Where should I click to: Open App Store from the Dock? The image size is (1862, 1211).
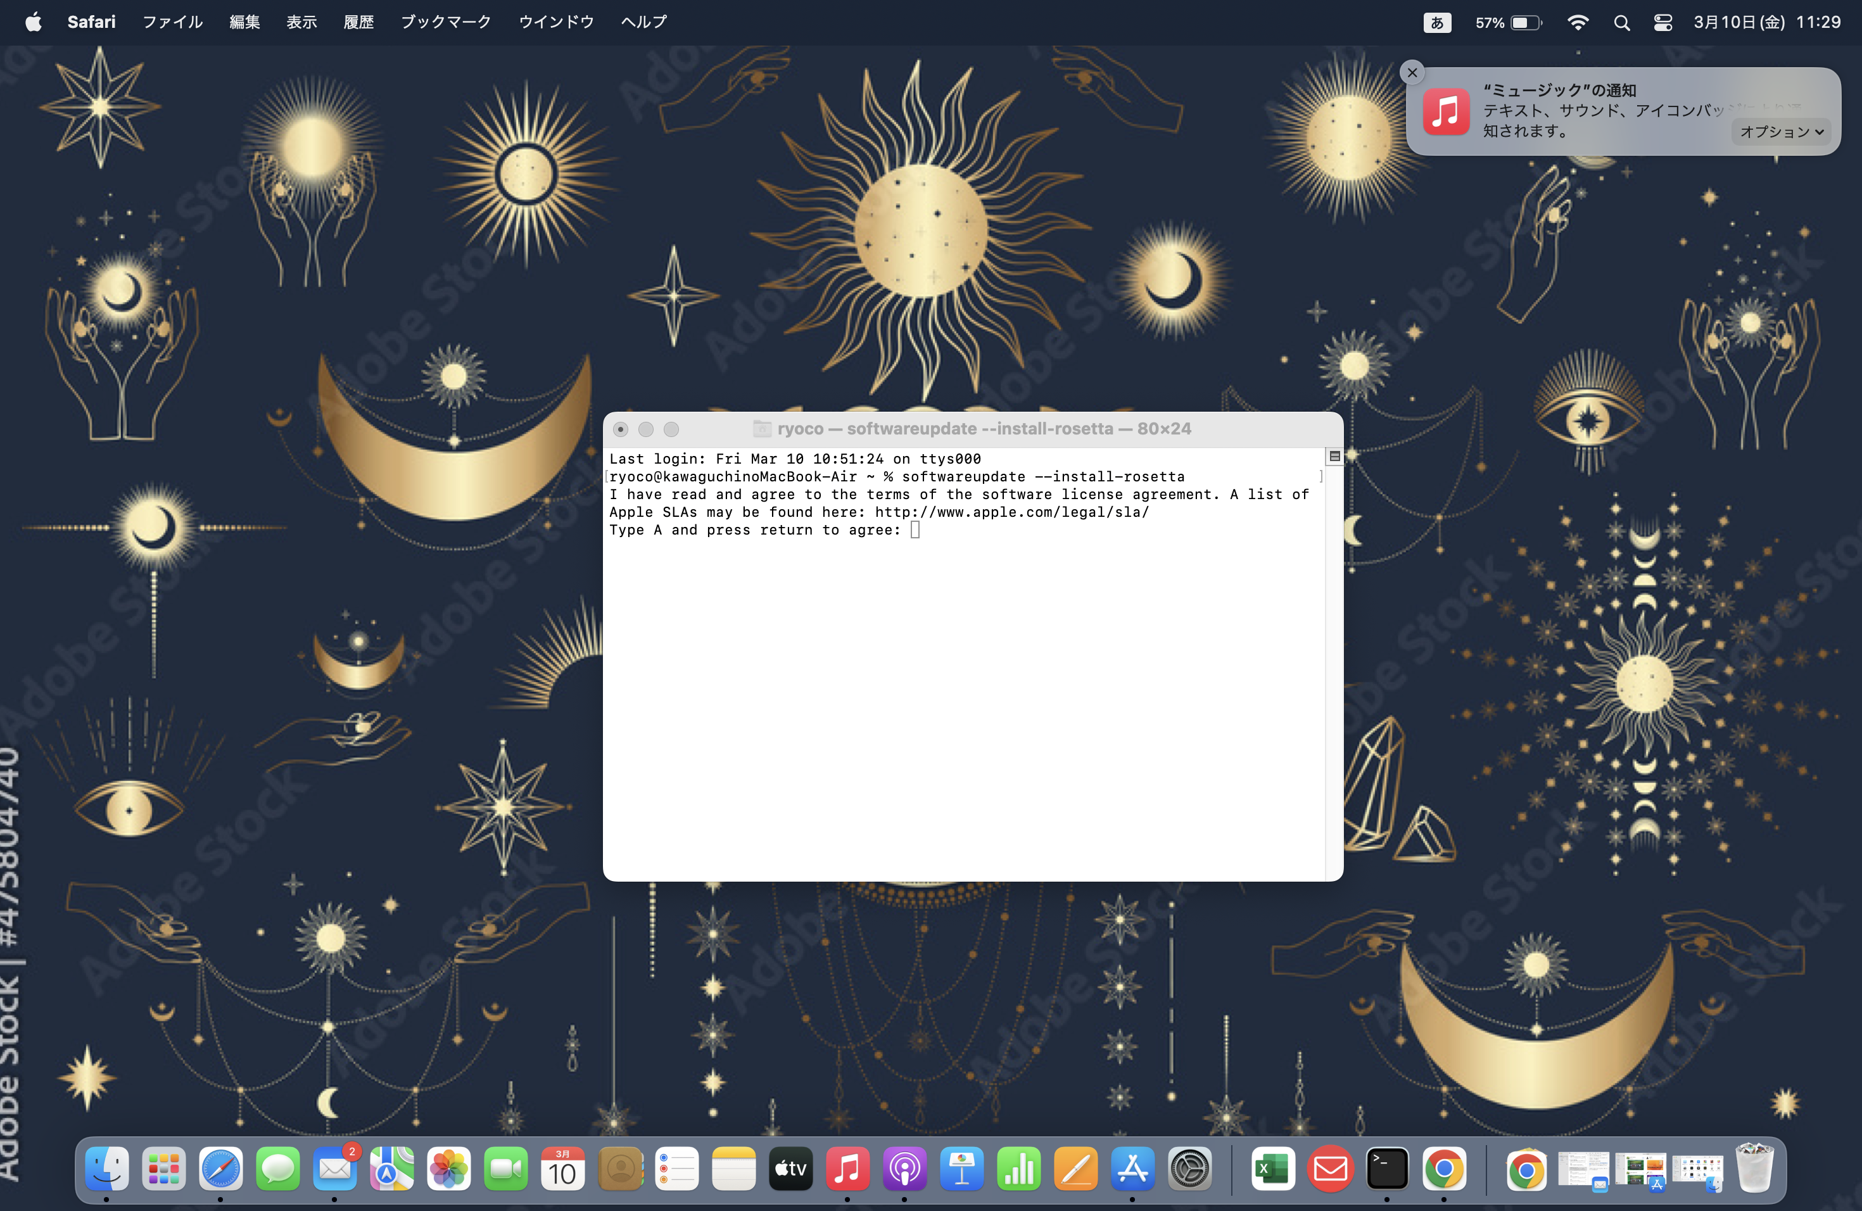(1132, 1170)
